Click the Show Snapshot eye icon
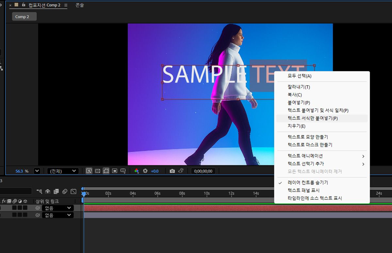 (180, 170)
